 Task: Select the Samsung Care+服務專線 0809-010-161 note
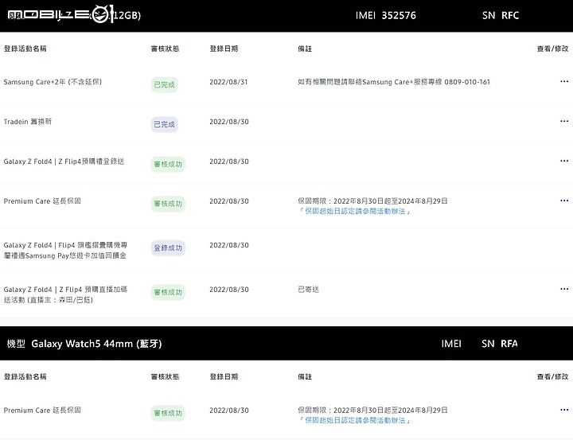coord(394,82)
